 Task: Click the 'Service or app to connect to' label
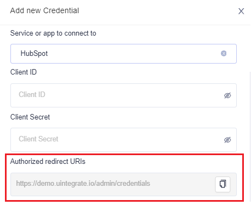(53, 33)
